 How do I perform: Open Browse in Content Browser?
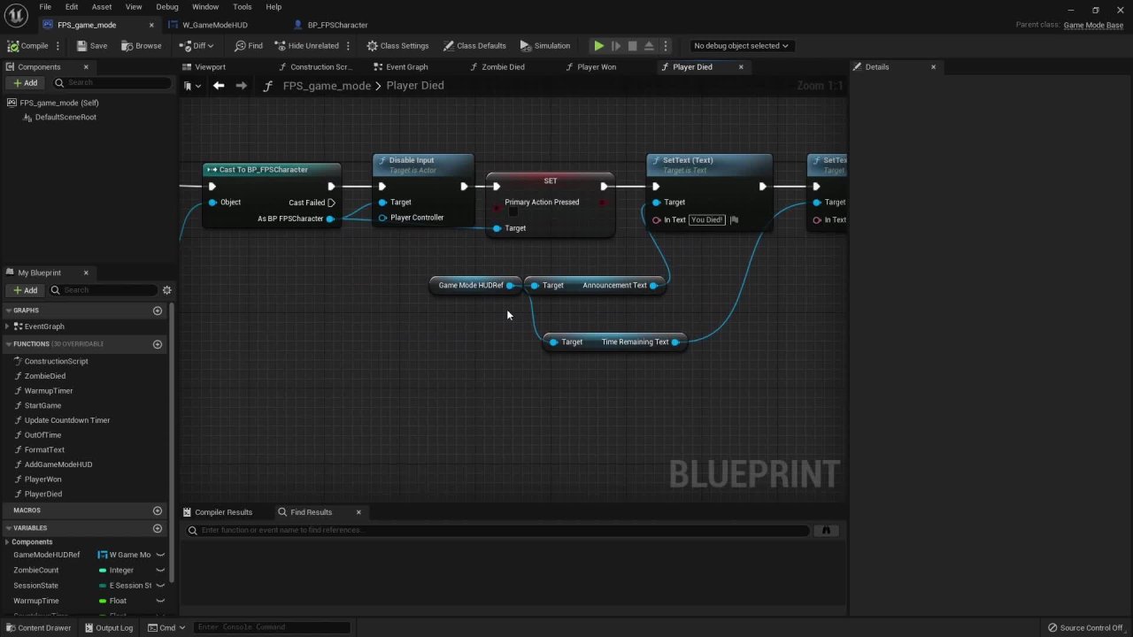coord(142,46)
